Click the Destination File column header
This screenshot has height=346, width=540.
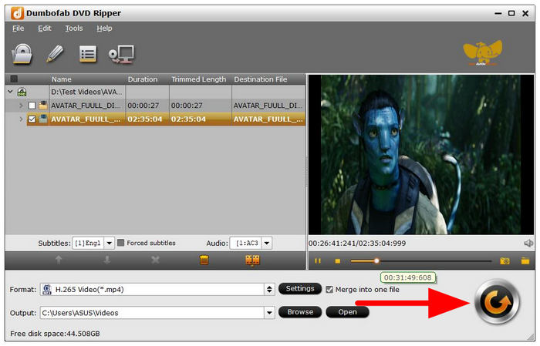(x=268, y=79)
